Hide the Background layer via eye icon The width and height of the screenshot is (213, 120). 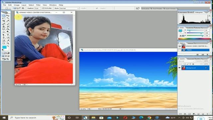coord(179,68)
